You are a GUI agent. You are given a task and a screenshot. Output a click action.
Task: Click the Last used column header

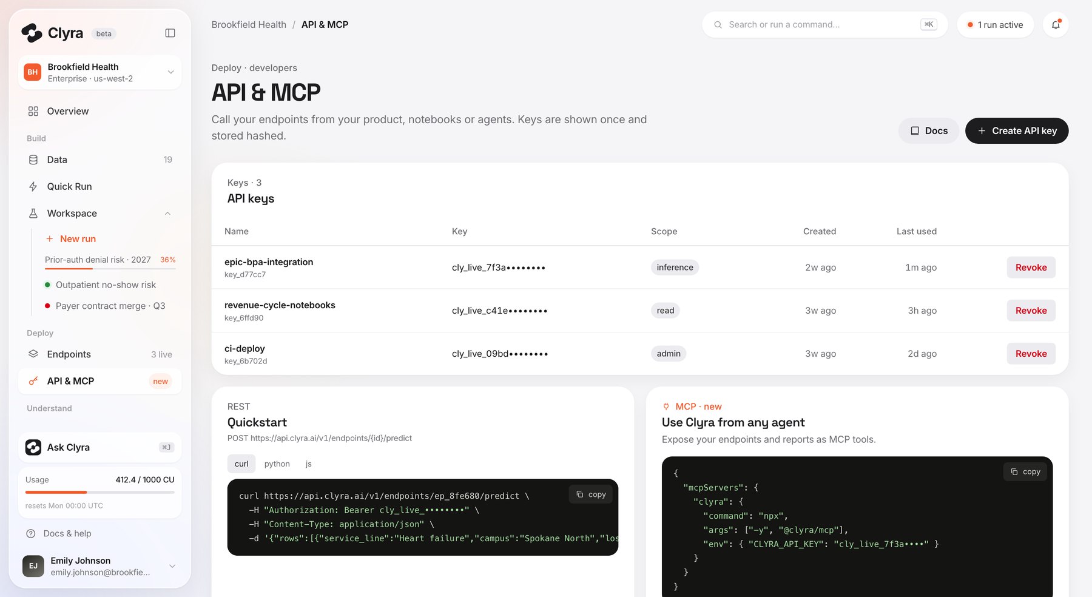point(916,232)
